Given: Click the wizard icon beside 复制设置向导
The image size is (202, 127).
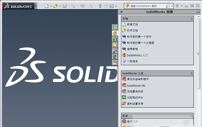Looking at the screenshot, I should tap(124, 103).
